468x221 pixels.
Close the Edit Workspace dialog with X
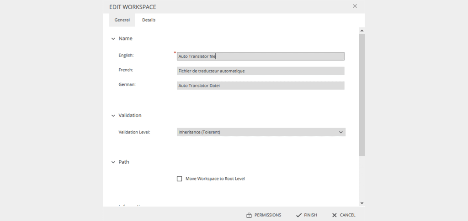355,6
